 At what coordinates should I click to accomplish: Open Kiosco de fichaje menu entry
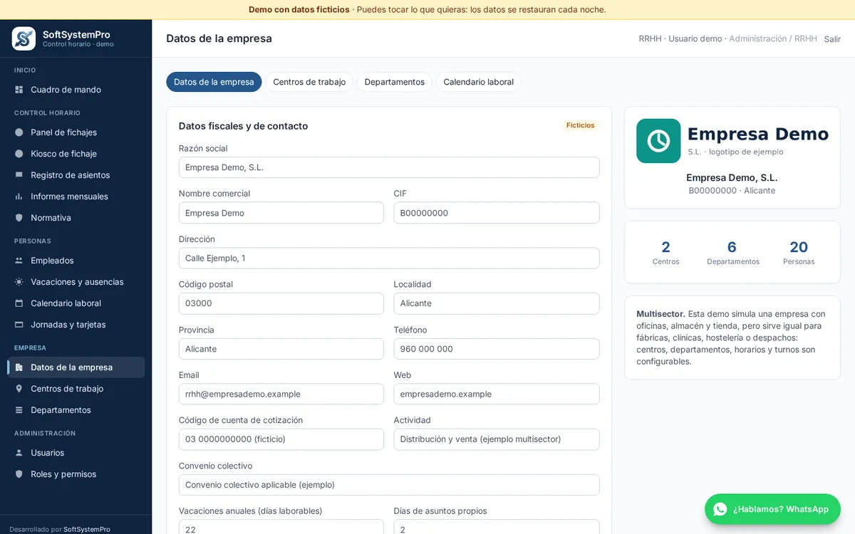pos(76,154)
